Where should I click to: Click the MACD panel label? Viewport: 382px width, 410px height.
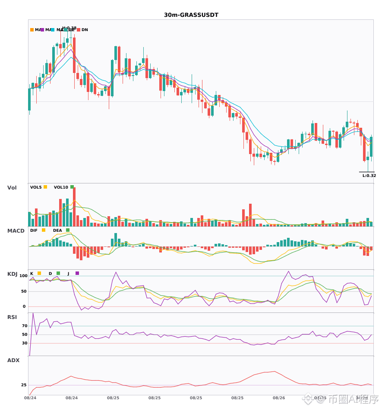coord(16,231)
